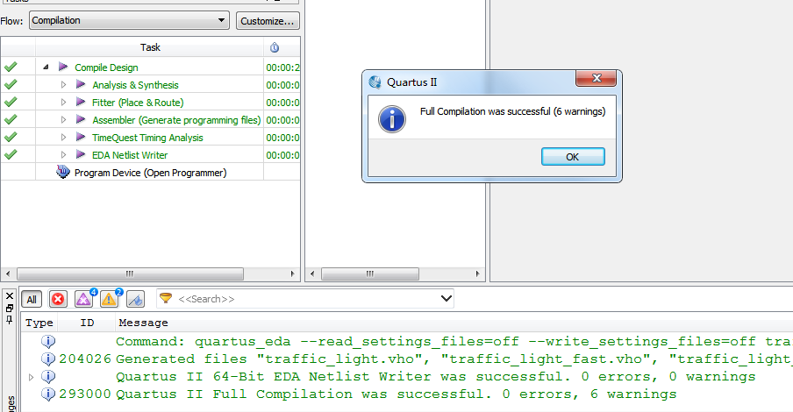Screen dimensions: 793x412
Task: Click the EDA Netlist Writer play icon
Action: pyautogui.click(x=81, y=154)
